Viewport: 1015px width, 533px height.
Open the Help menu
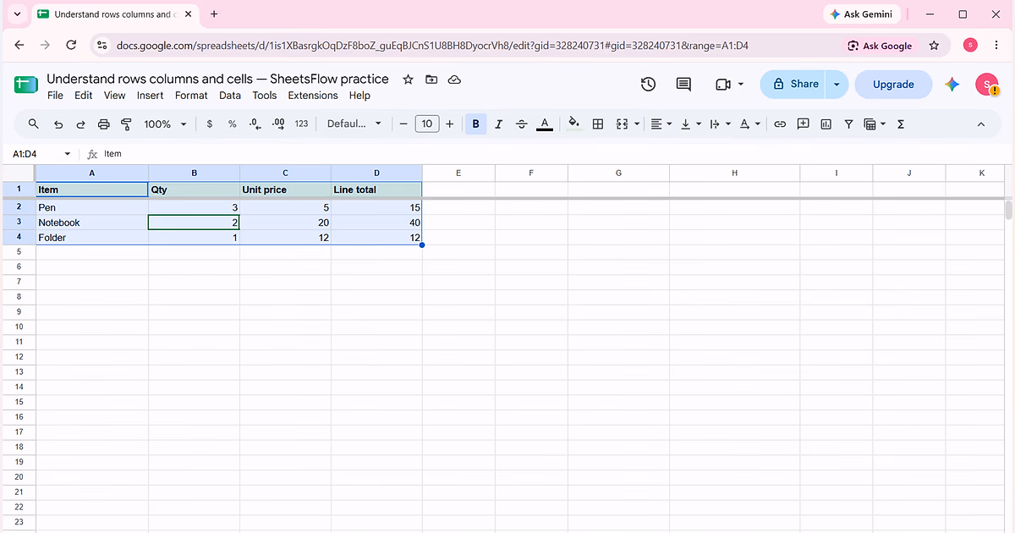pyautogui.click(x=359, y=96)
